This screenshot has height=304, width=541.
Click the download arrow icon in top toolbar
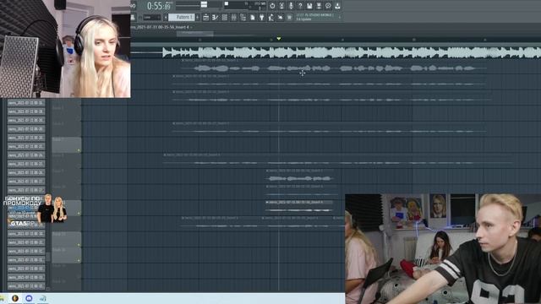(x=337, y=6)
